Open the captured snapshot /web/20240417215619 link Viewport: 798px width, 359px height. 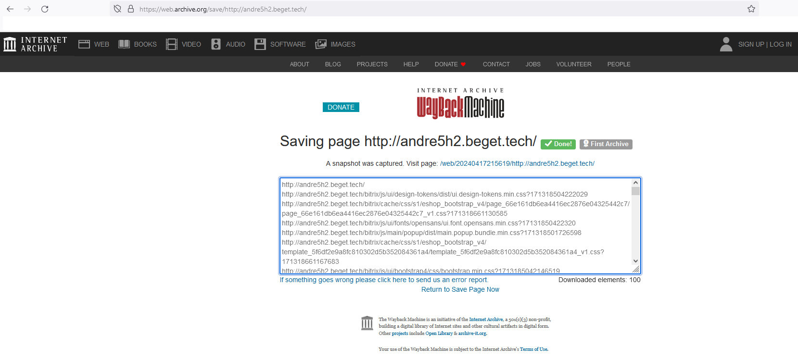pyautogui.click(x=517, y=163)
